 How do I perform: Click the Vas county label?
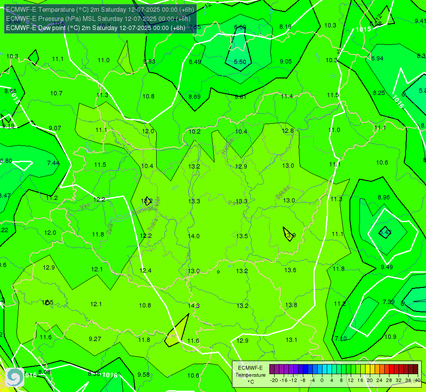pyautogui.click(x=84, y=207)
